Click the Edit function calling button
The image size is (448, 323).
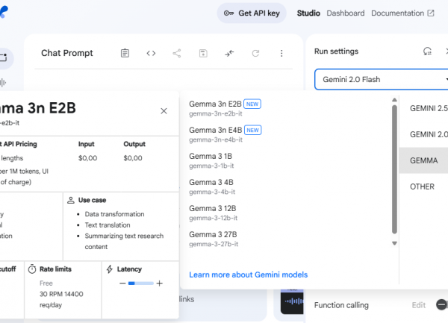419,305
